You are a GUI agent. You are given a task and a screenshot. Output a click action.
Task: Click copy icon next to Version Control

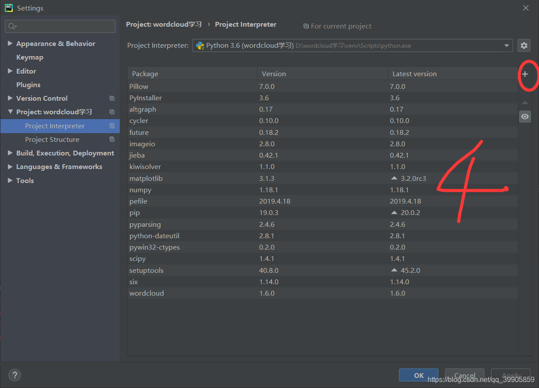(x=112, y=99)
